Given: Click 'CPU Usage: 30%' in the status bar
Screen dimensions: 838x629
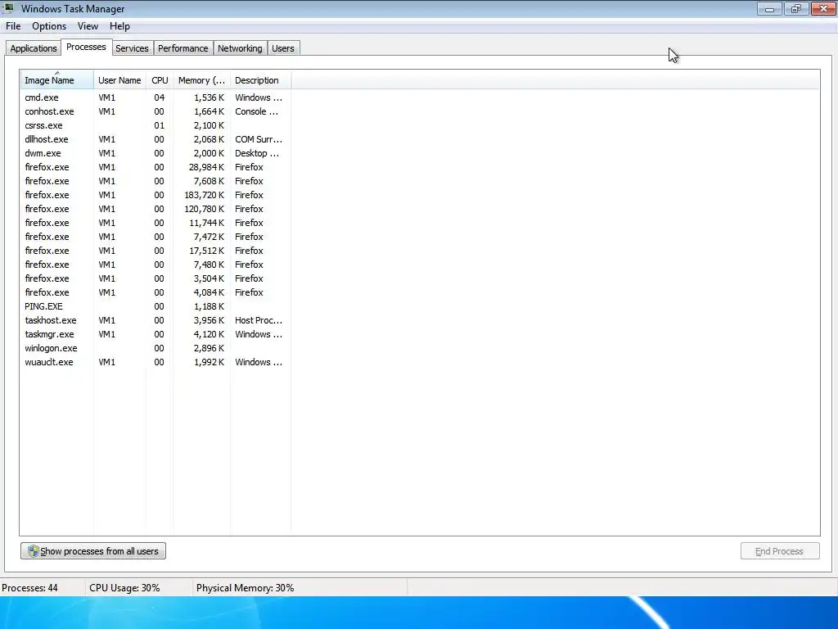Looking at the screenshot, I should pos(124,588).
